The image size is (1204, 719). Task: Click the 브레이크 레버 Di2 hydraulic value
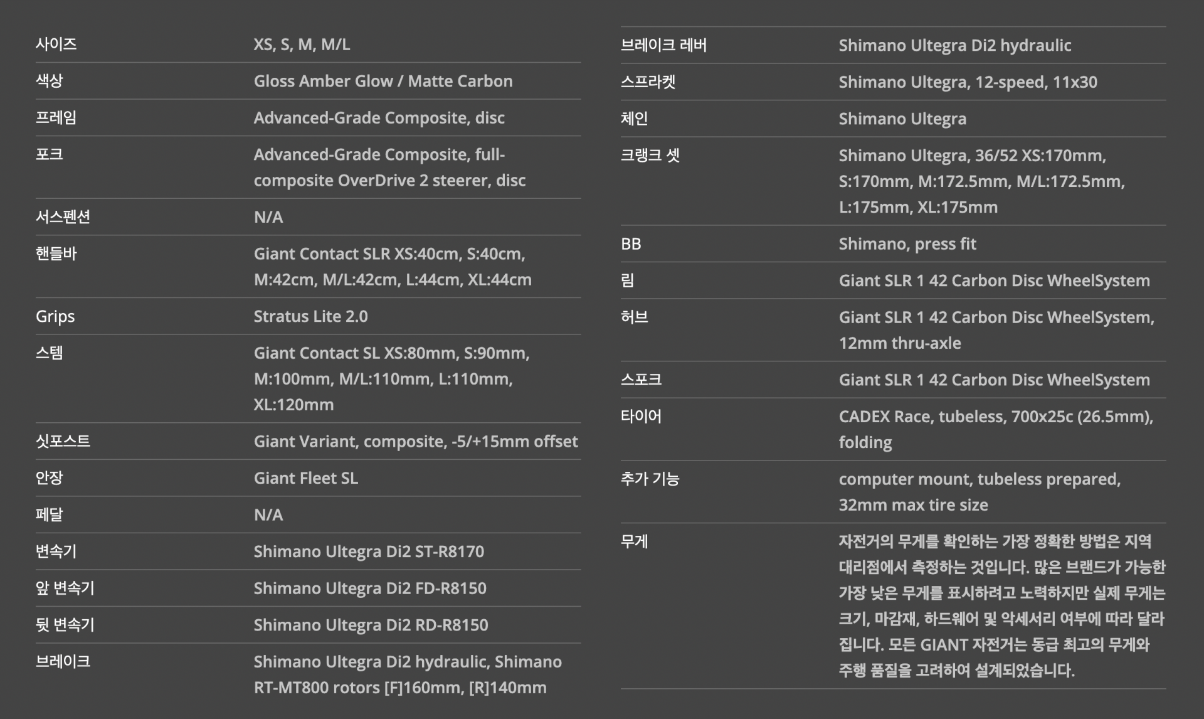(x=954, y=45)
